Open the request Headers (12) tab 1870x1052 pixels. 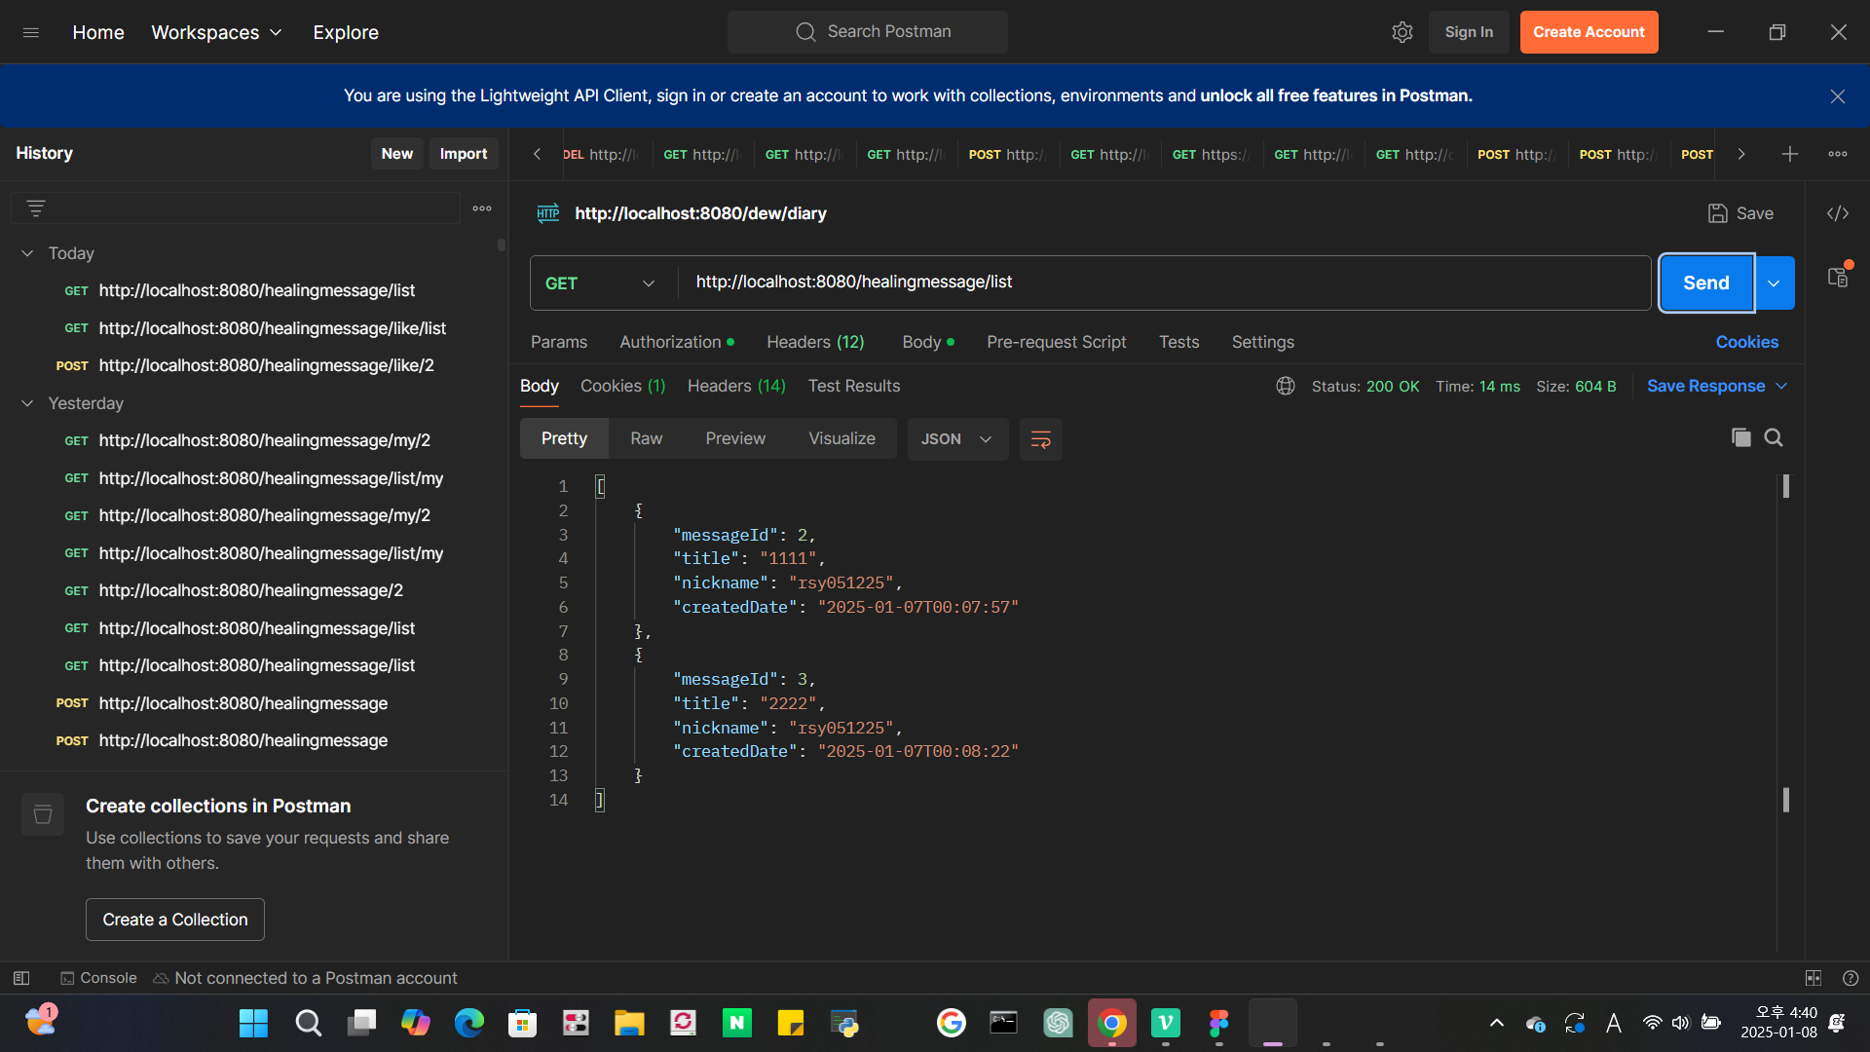pos(815,343)
